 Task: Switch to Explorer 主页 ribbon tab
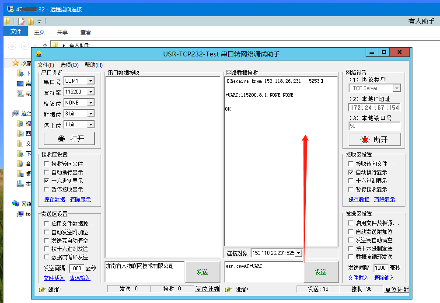pyautogui.click(x=39, y=32)
